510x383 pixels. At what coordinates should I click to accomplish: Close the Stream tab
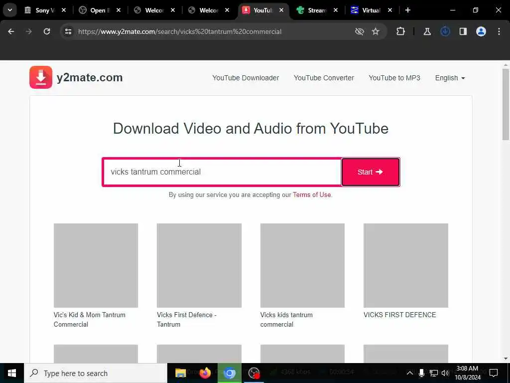tap(335, 10)
